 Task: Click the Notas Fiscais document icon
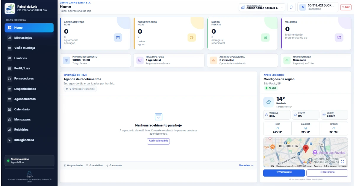pyautogui.click(x=265, y=37)
